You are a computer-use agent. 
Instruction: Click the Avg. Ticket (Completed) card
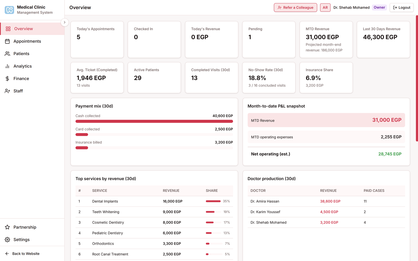click(97, 78)
